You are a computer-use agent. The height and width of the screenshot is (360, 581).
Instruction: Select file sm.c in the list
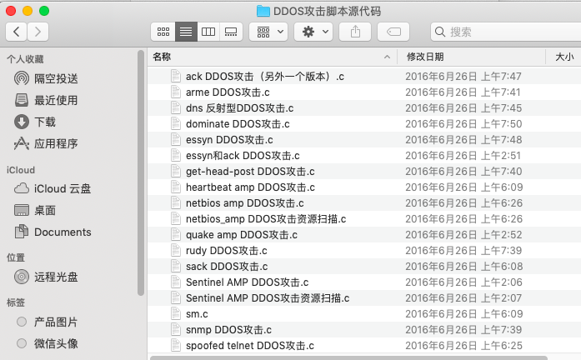click(197, 313)
